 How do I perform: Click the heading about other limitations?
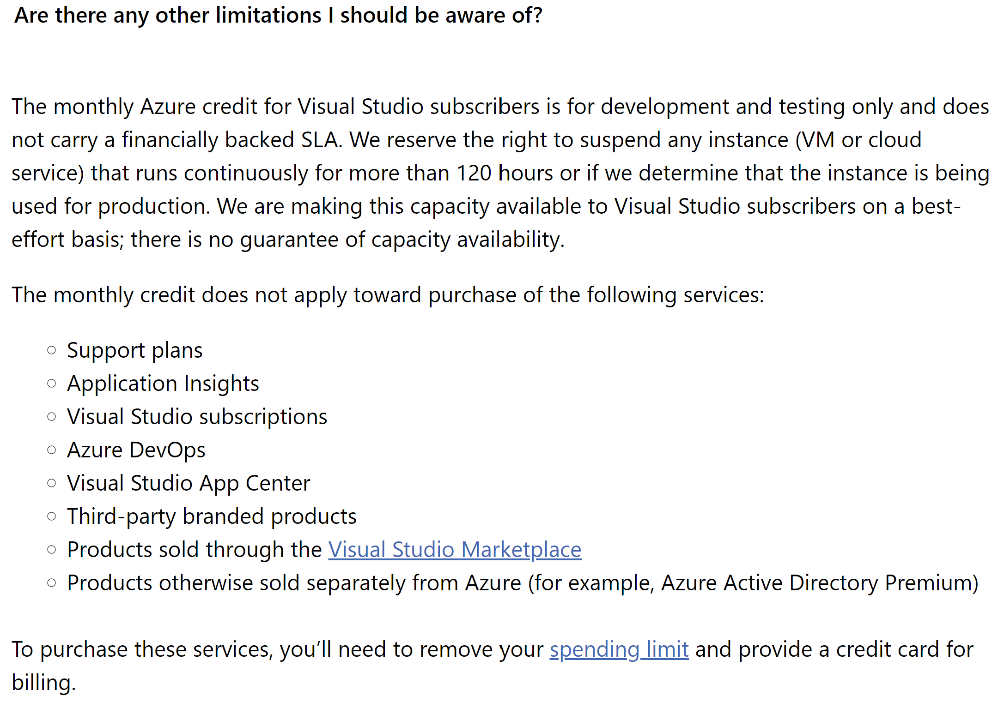click(279, 16)
